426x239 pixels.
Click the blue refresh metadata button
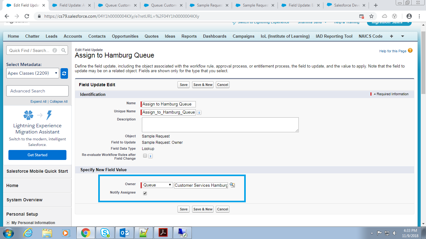coord(64,73)
